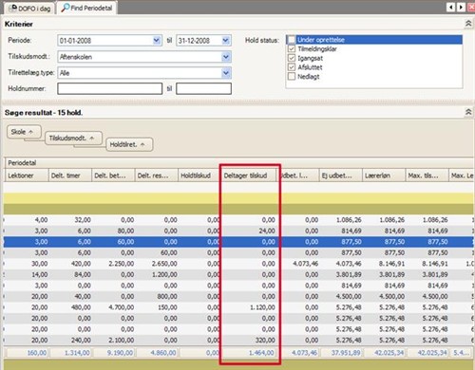Uncheck the Afsluttet checkbox
The width and height of the screenshot is (475, 370).
[x=292, y=67]
